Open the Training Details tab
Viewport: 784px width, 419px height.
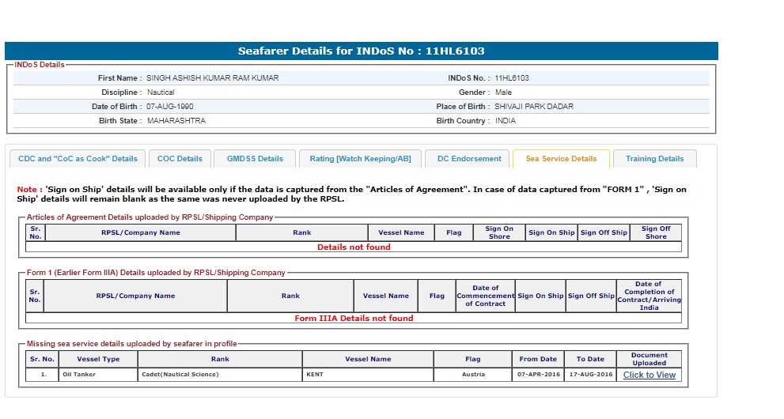tap(654, 159)
